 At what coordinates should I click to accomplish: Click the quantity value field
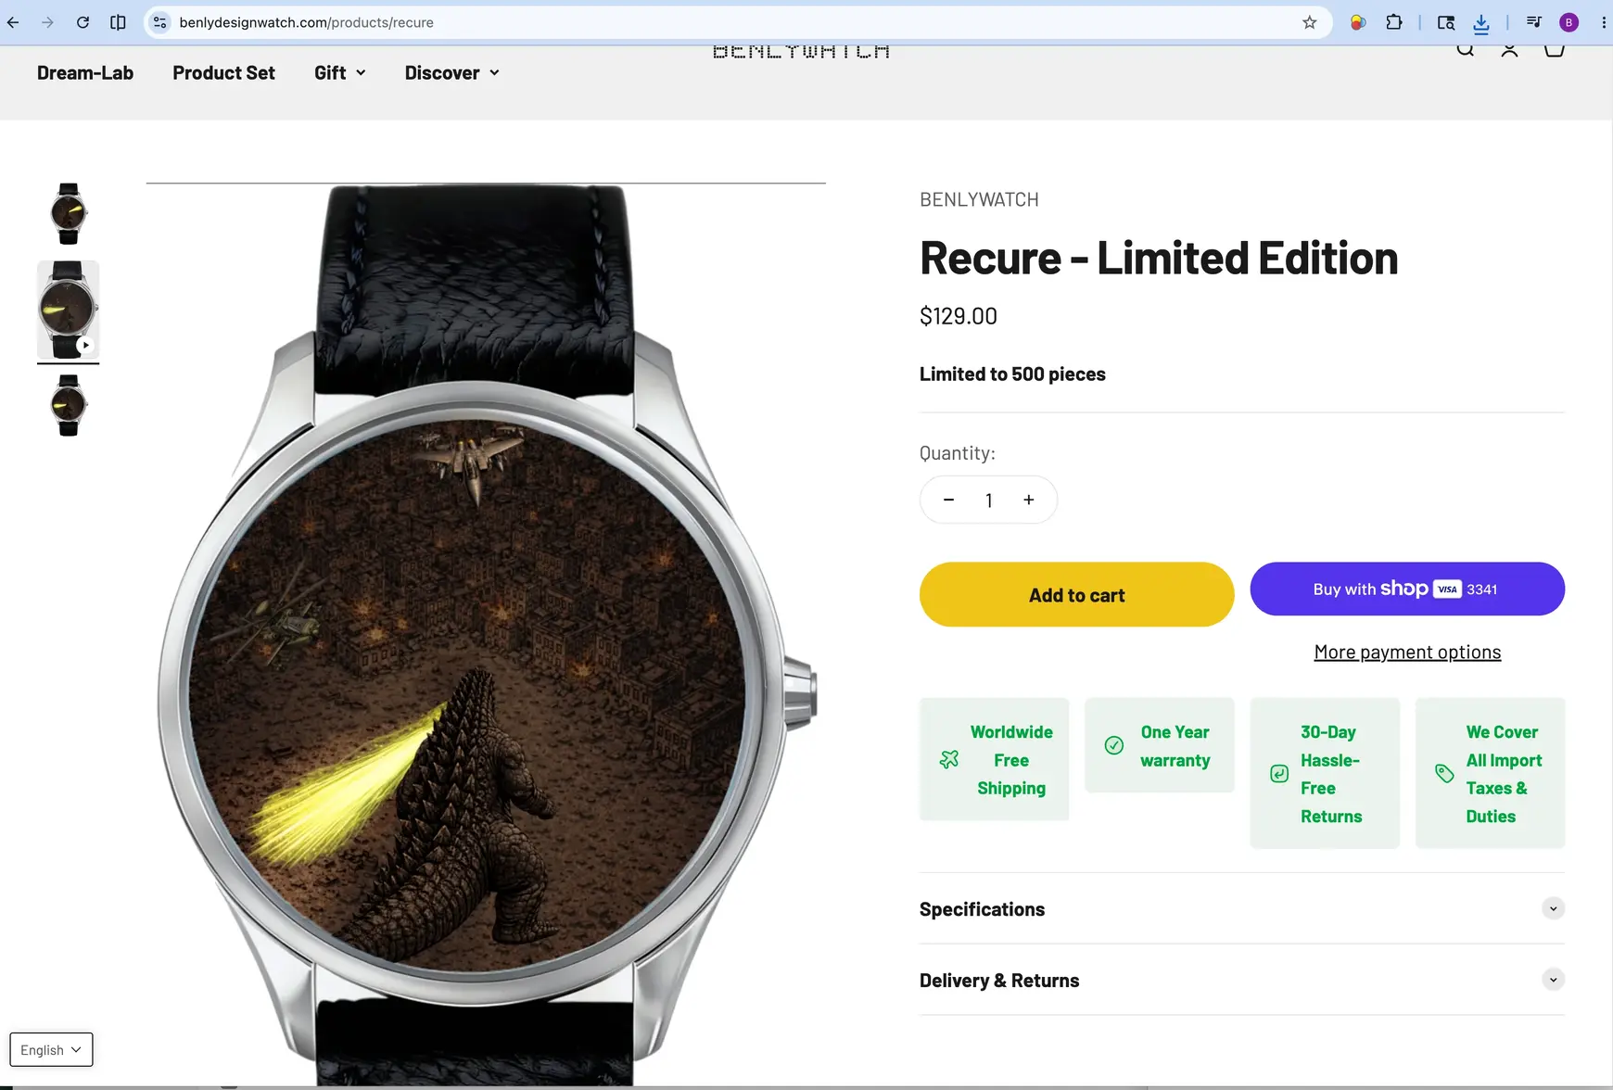(x=989, y=501)
